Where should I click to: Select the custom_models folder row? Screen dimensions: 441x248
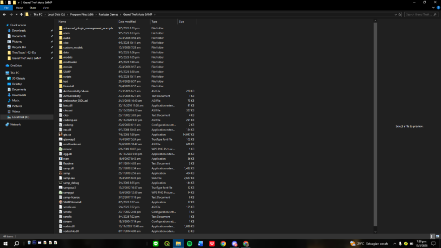[x=126, y=47]
